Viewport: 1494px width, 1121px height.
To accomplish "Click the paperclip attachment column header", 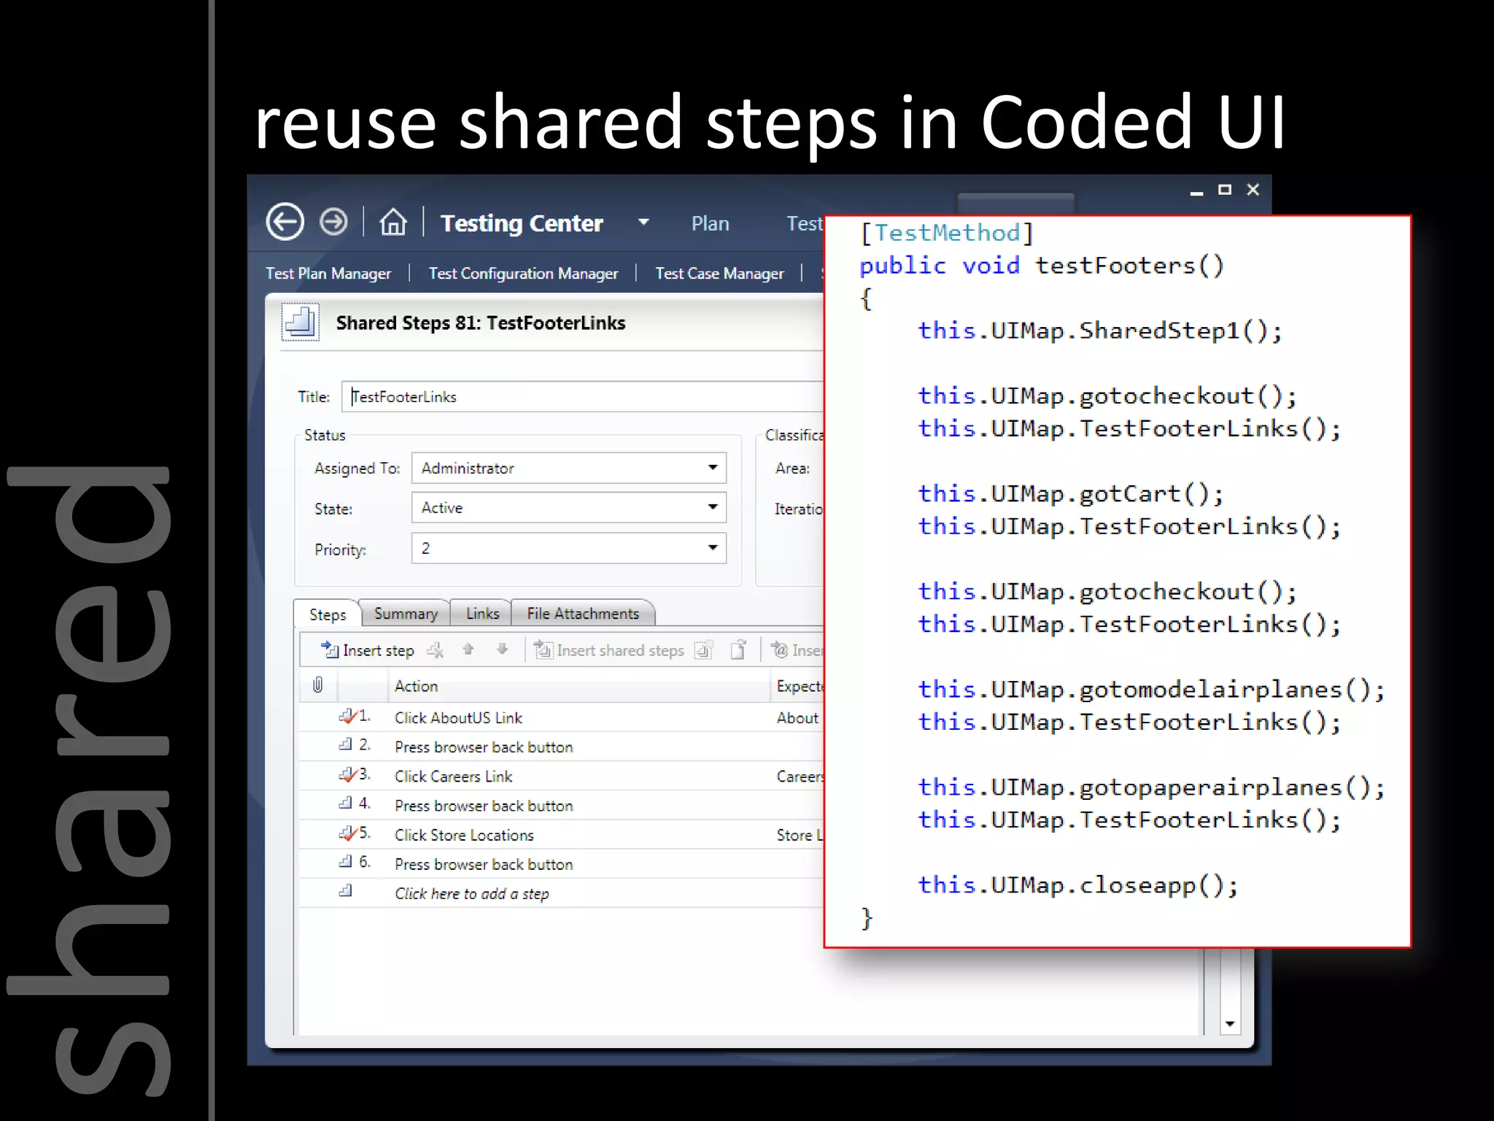I will click(x=318, y=685).
